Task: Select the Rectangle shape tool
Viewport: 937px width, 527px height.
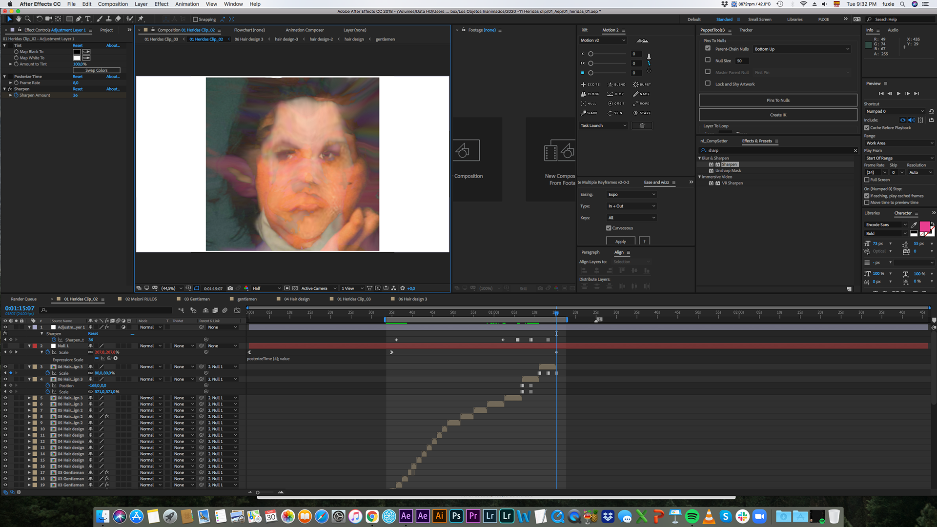Action: 69,19
